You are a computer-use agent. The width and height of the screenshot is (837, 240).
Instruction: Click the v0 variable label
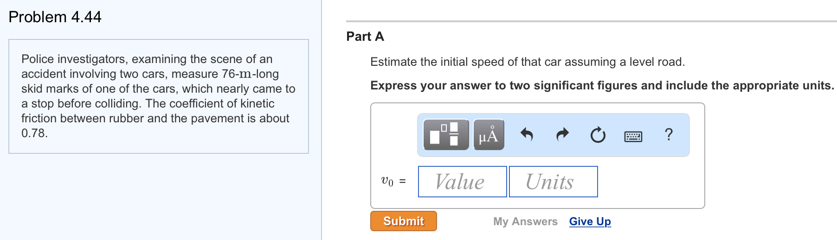[x=387, y=181]
